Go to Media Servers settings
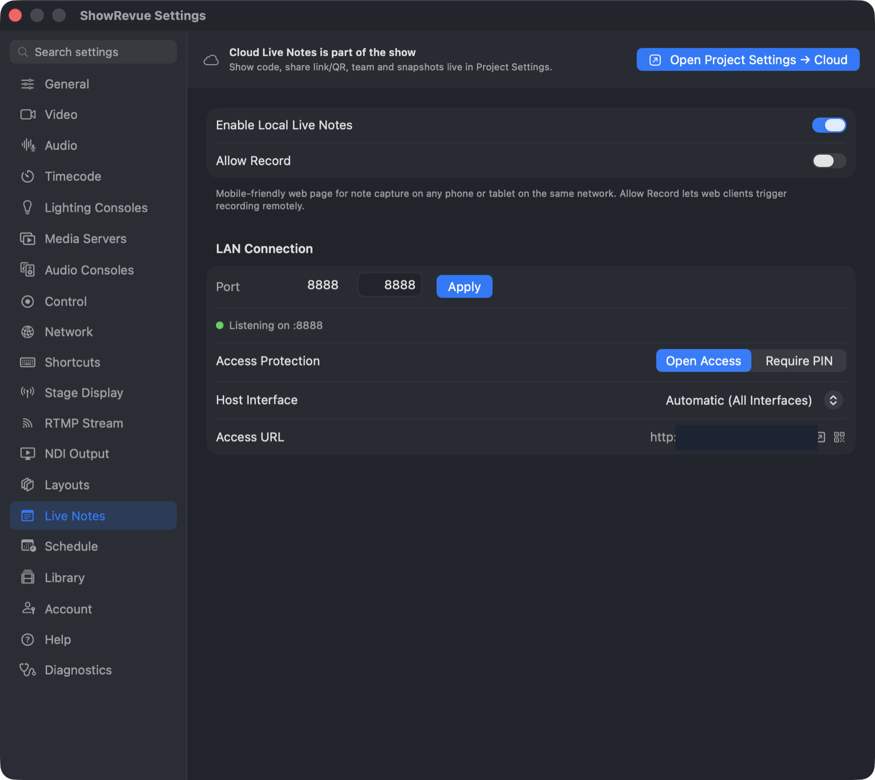This screenshot has height=780, width=875. 93,239
